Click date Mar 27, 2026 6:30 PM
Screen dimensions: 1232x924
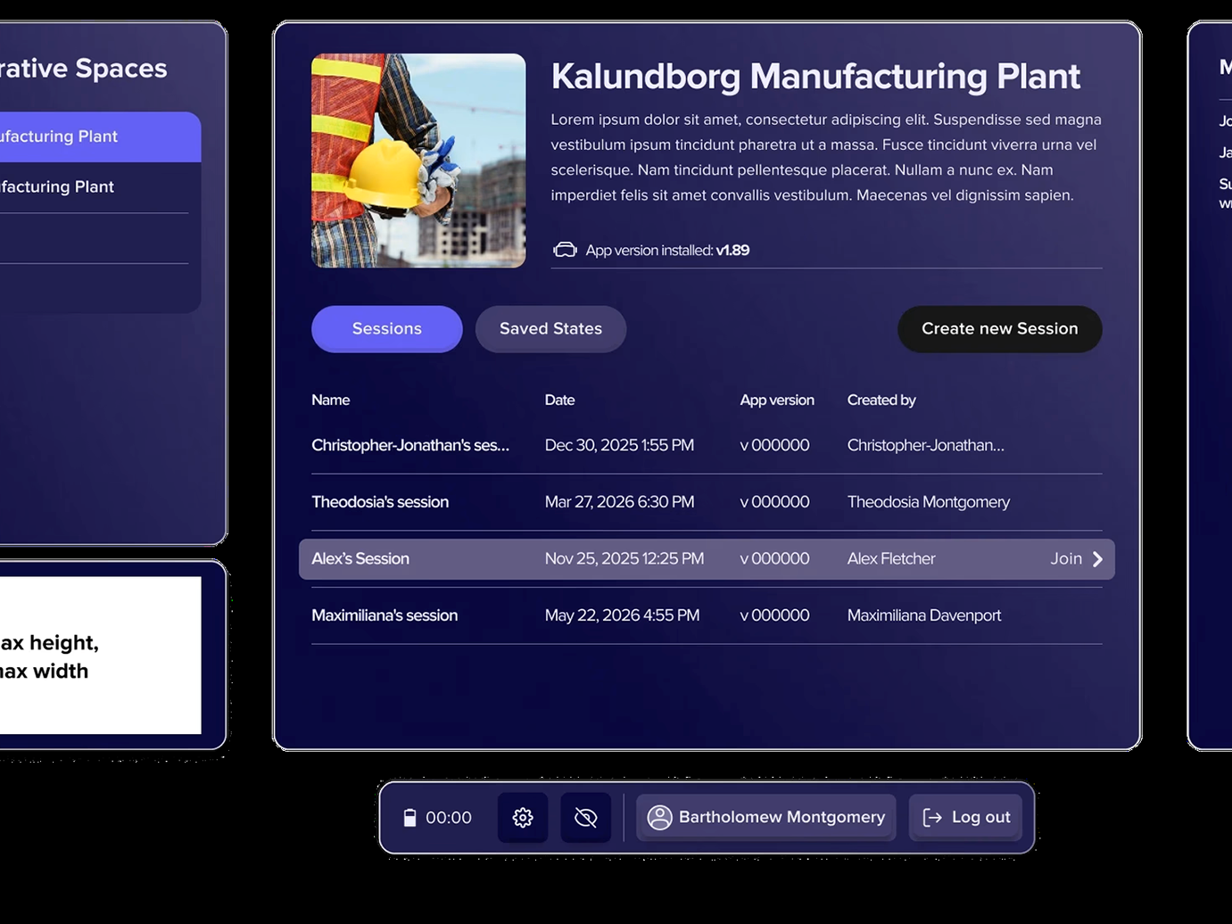coord(619,502)
